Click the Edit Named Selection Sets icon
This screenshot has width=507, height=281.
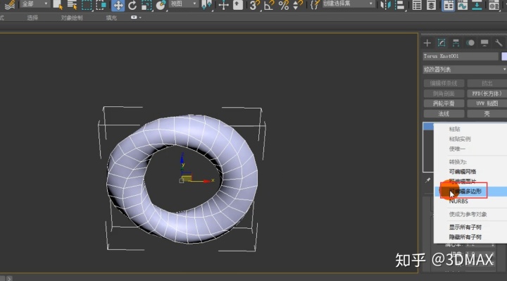point(314,5)
